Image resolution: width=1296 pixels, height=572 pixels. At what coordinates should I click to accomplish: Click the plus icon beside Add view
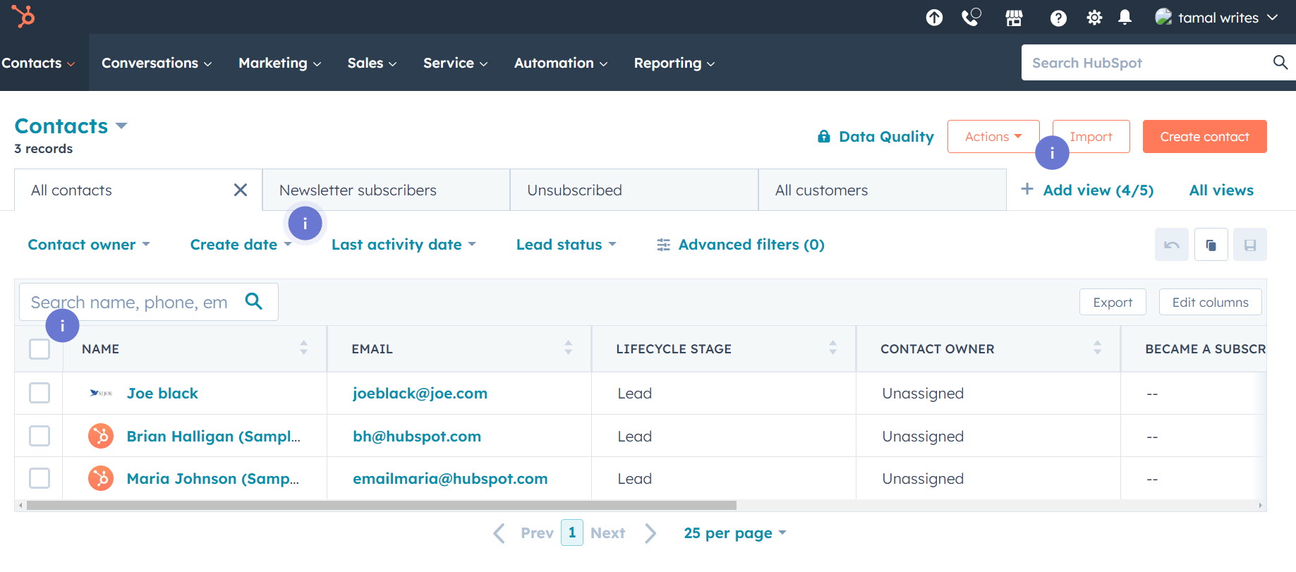1027,189
